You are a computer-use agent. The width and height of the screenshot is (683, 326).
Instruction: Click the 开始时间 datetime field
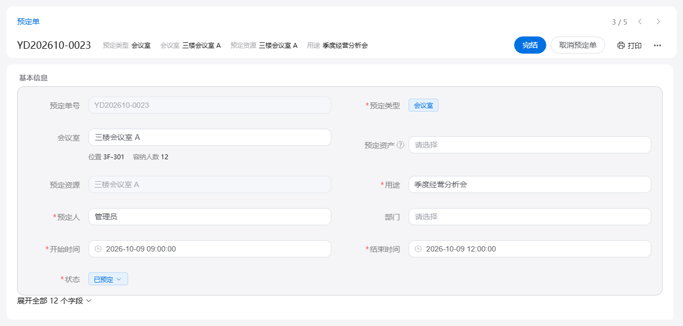(x=210, y=249)
